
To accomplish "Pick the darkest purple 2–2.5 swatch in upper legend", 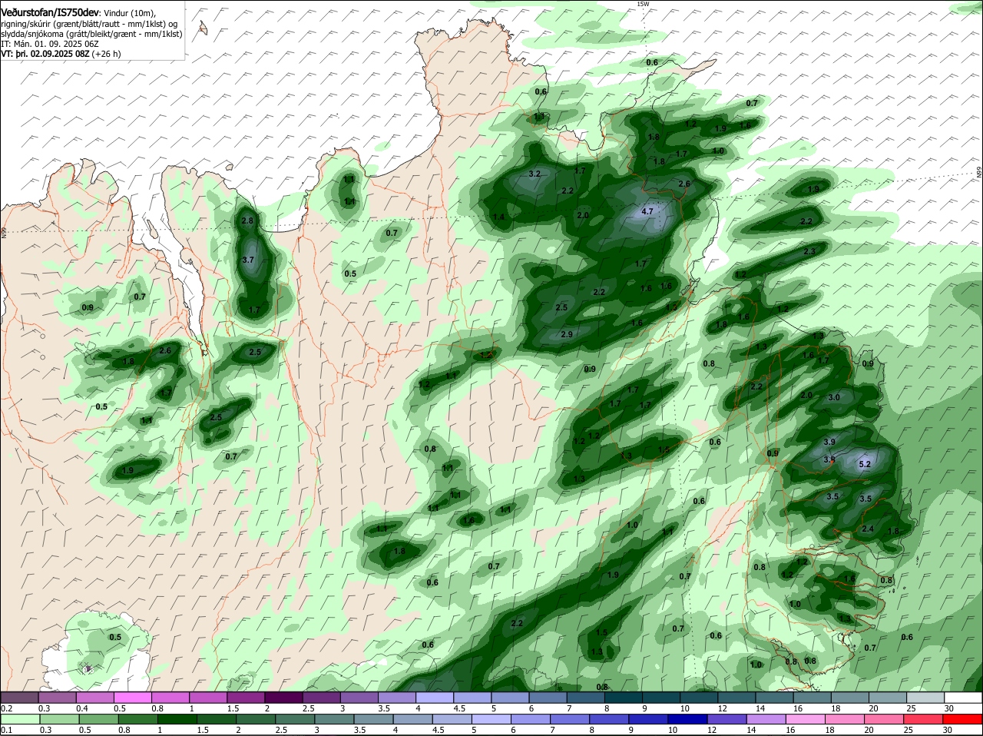I will (283, 698).
